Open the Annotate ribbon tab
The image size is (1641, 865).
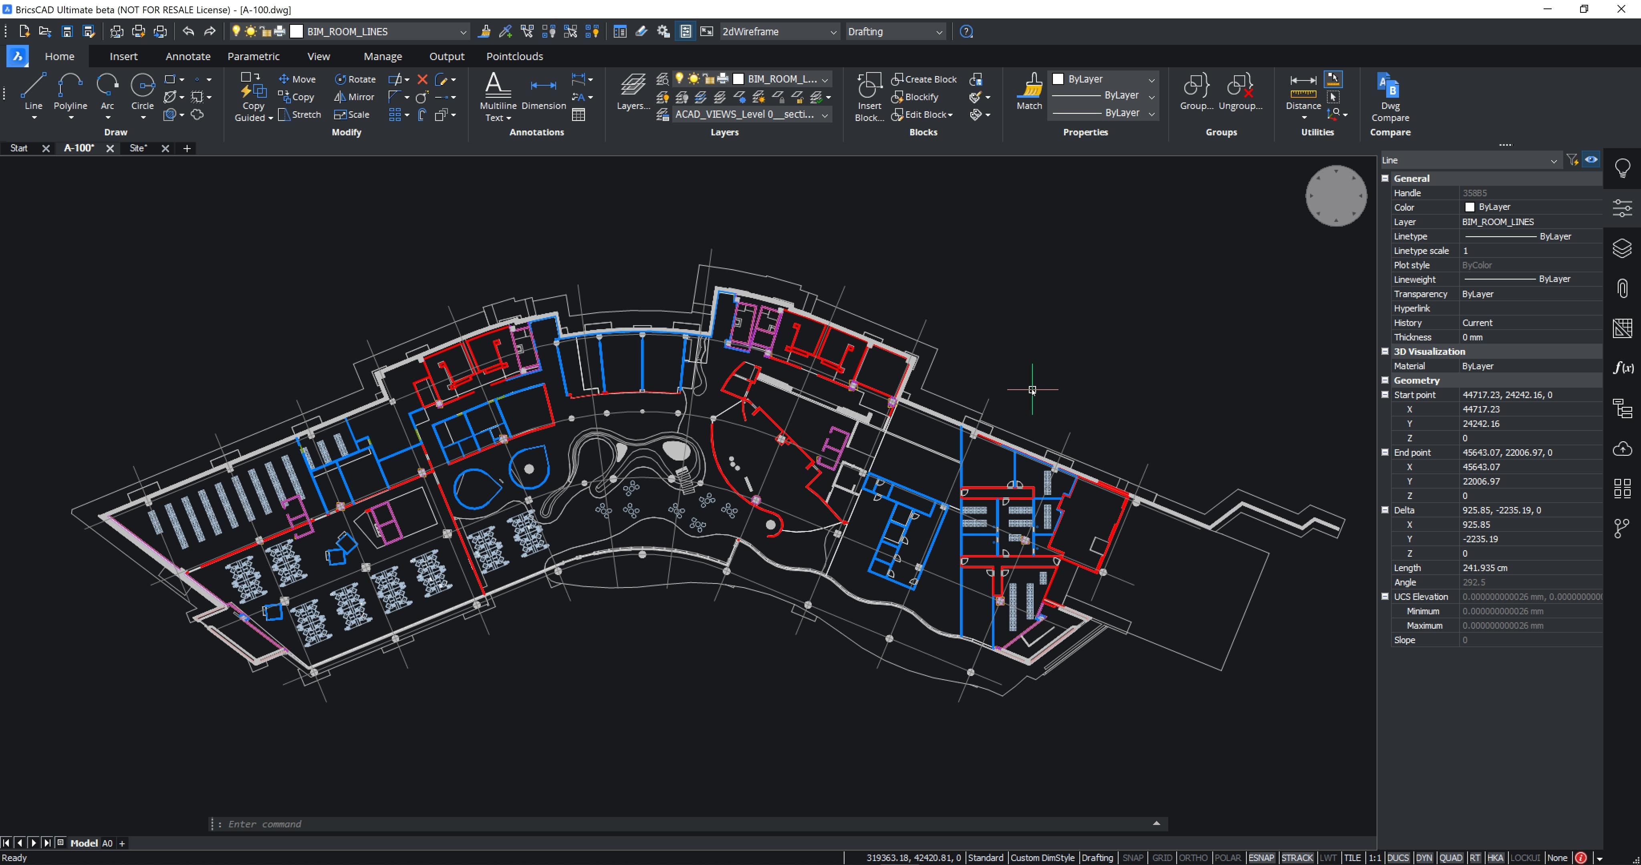click(x=187, y=56)
